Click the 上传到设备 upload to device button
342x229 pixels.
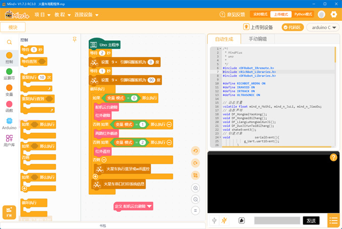click(x=258, y=27)
